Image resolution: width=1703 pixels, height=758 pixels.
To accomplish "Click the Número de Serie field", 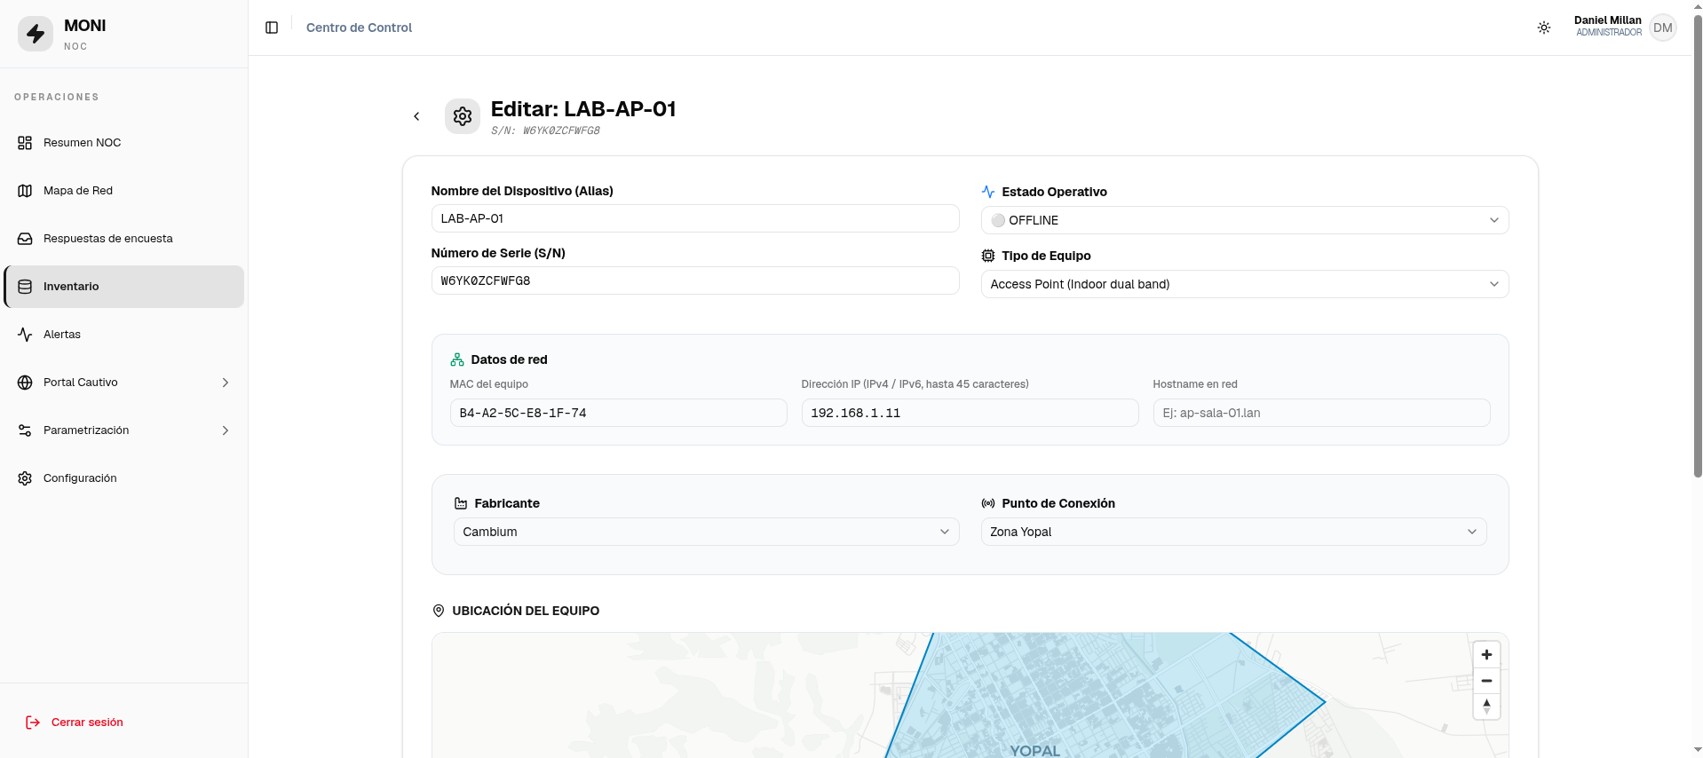I will (695, 280).
